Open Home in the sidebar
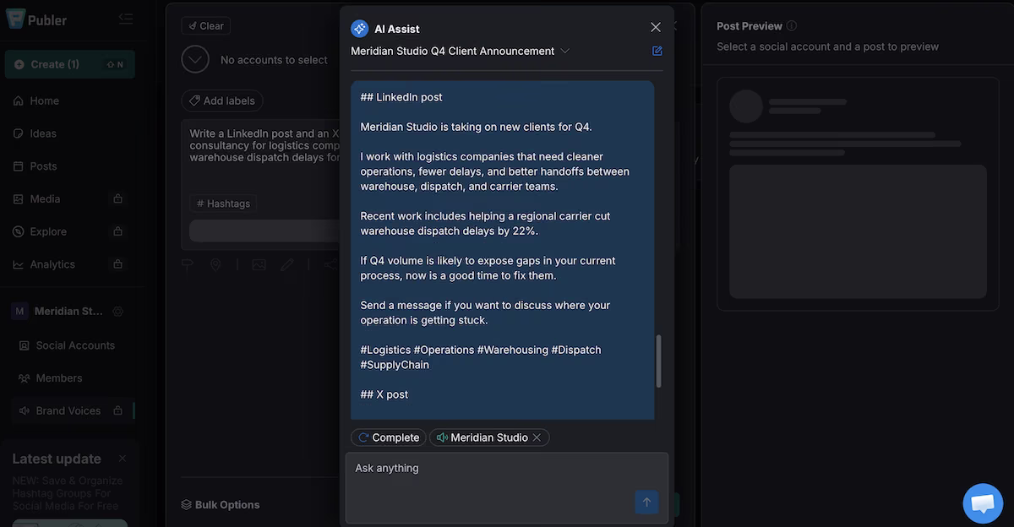The width and height of the screenshot is (1014, 527). 44,101
